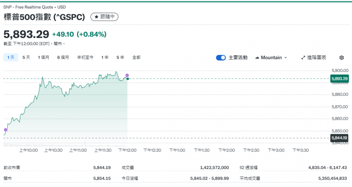Switch to the 5天 range tab

point(26,57)
